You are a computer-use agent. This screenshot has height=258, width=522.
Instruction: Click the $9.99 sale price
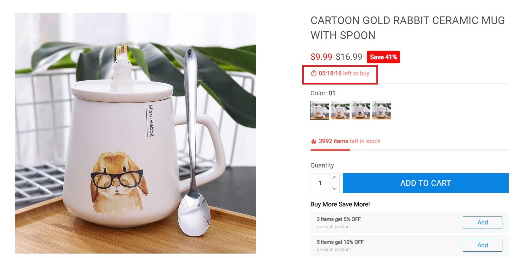pos(321,57)
